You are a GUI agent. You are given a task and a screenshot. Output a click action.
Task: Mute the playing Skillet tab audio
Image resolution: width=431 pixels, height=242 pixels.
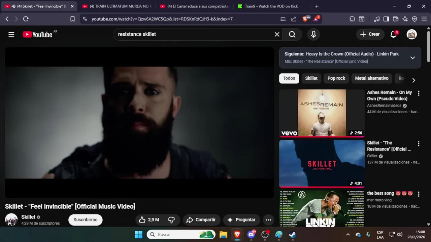tap(13, 6)
